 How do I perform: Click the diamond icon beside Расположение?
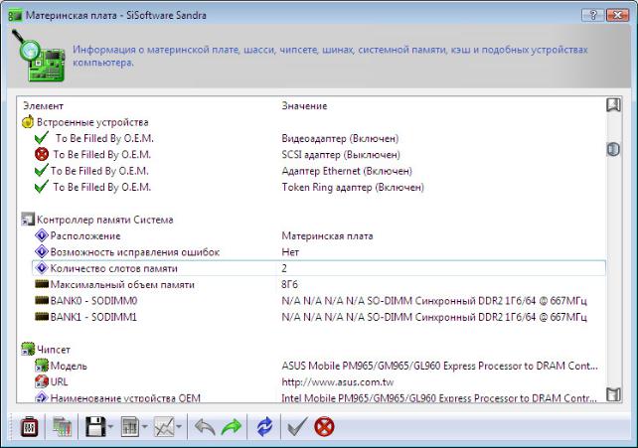42,235
